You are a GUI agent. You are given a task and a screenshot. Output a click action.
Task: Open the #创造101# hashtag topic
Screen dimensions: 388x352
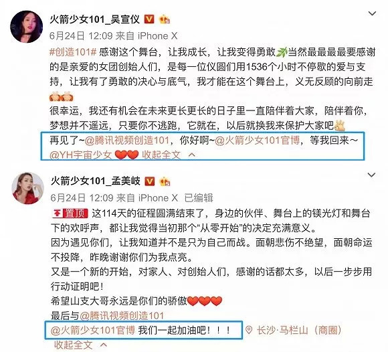point(73,52)
